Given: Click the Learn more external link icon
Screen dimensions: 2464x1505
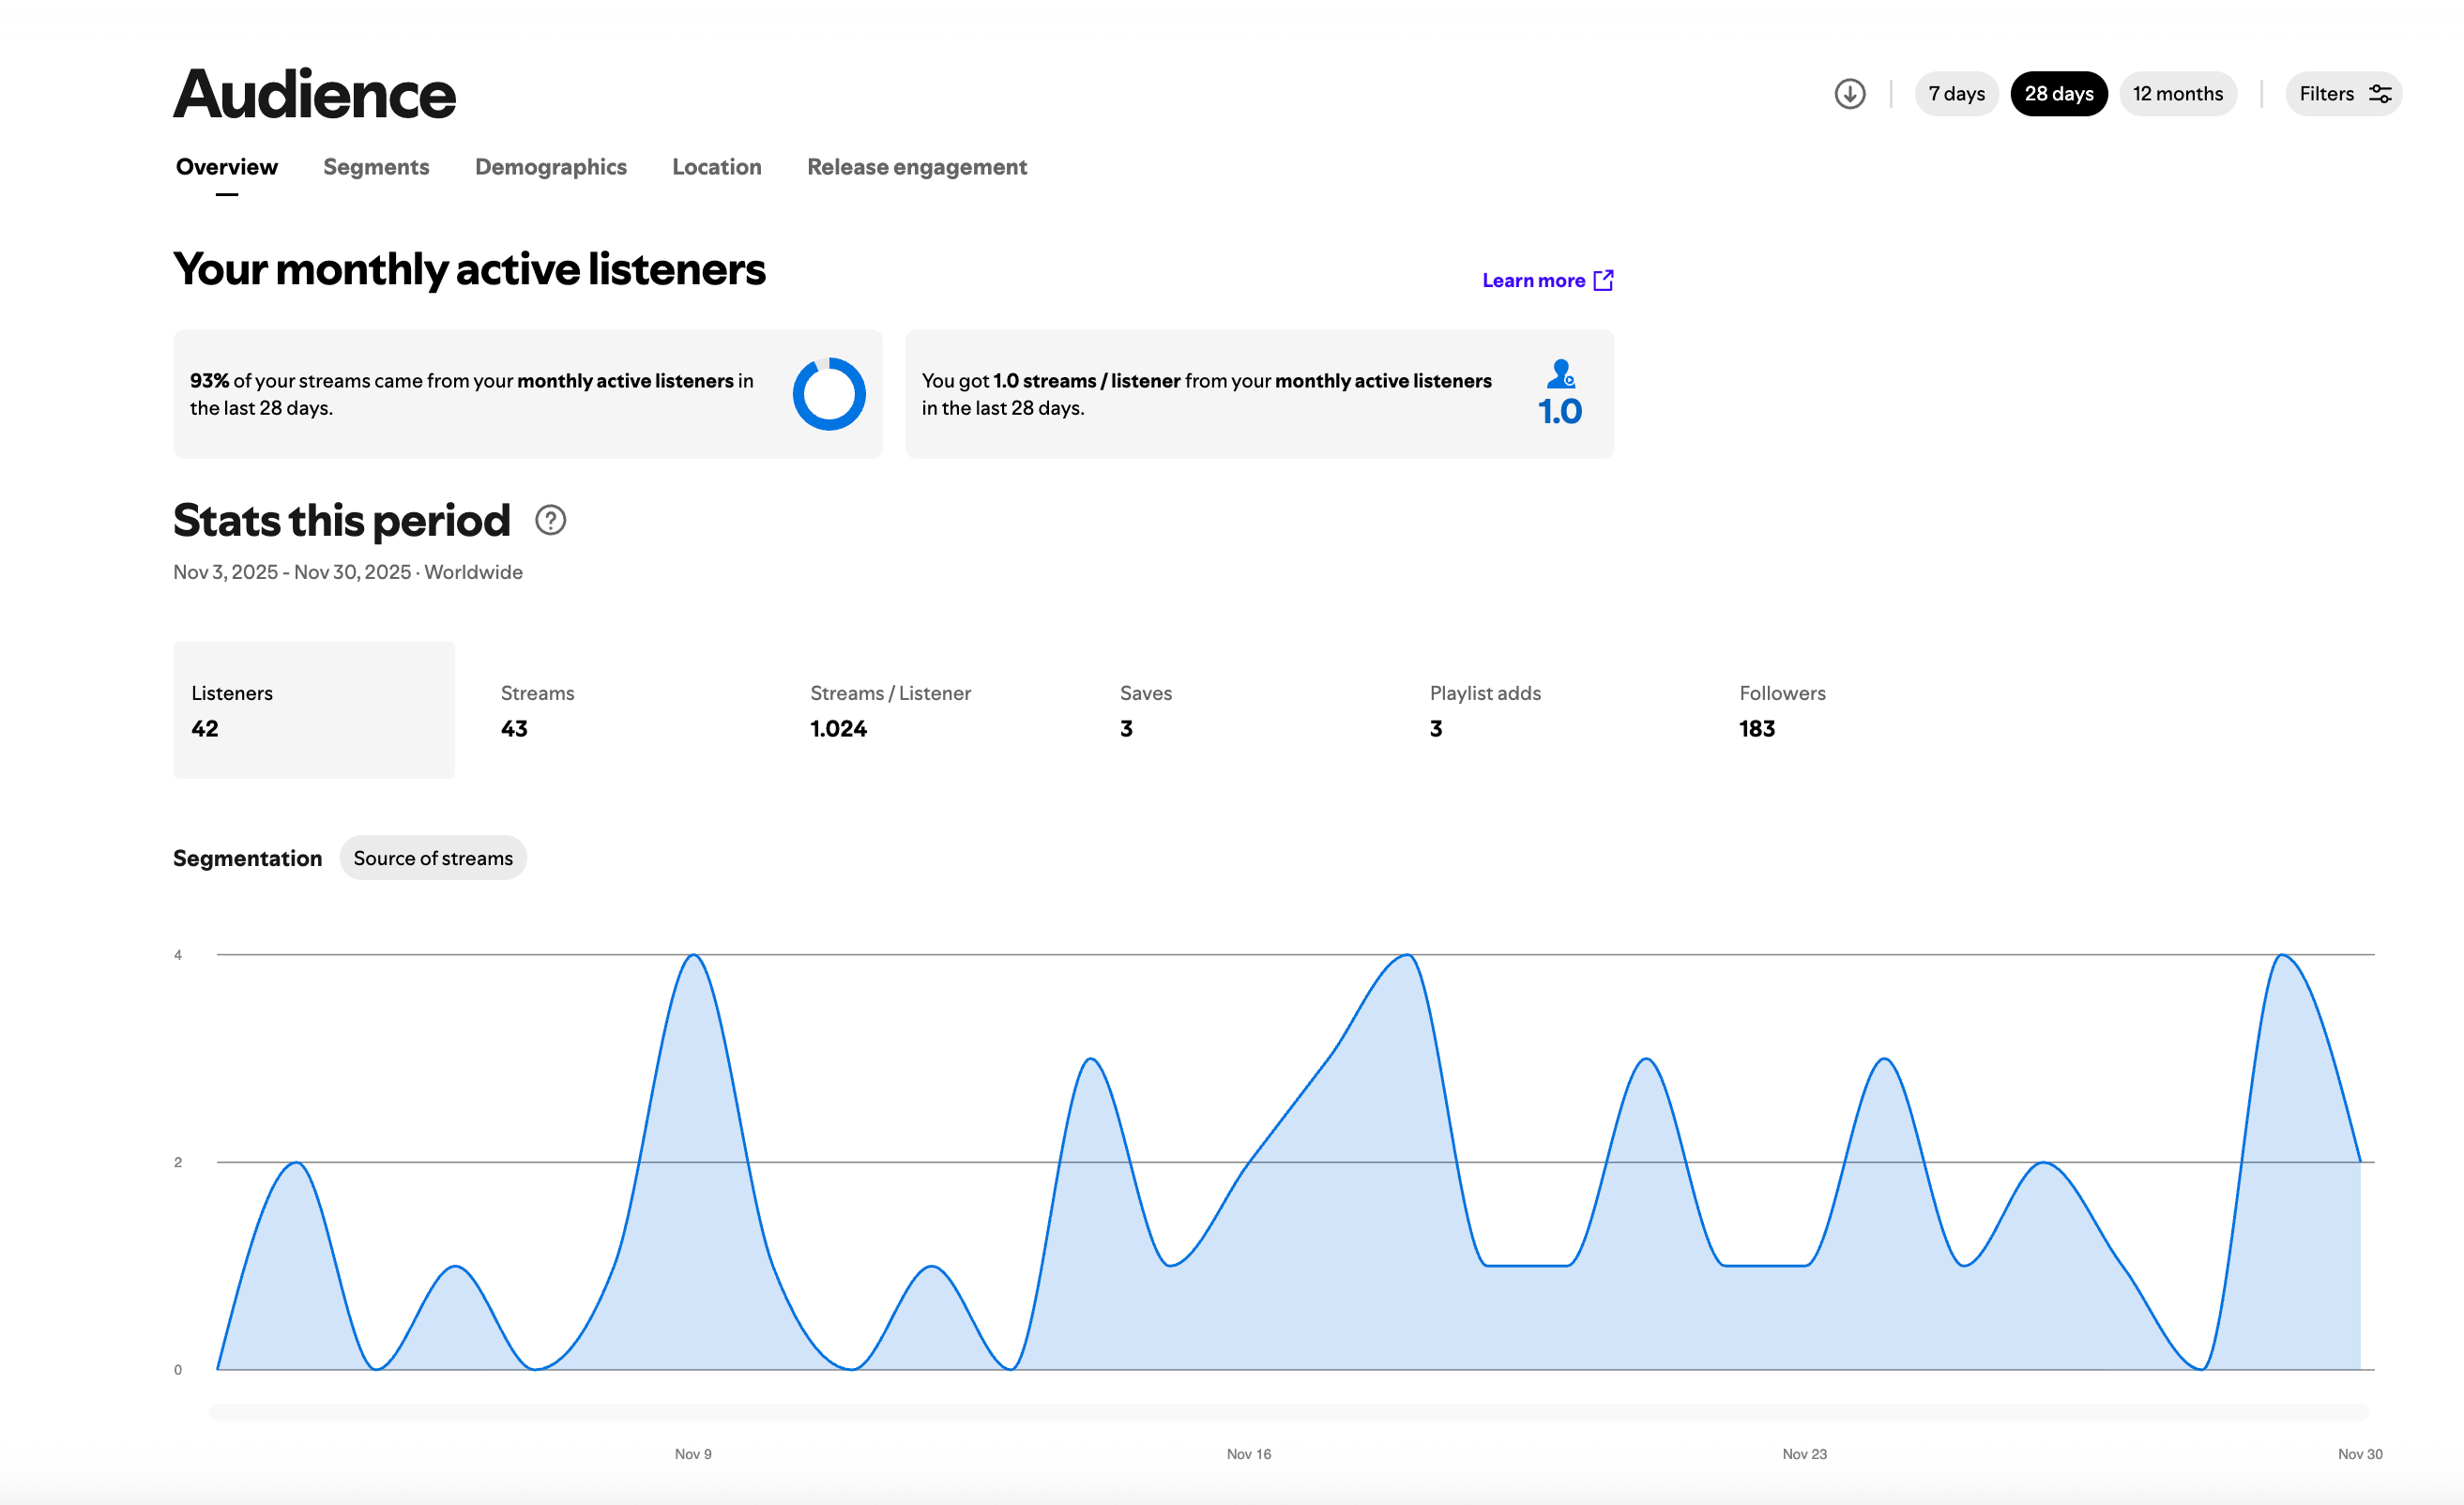Looking at the screenshot, I should [1603, 280].
